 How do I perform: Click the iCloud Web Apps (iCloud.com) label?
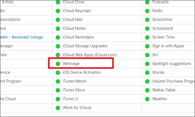[90, 55]
